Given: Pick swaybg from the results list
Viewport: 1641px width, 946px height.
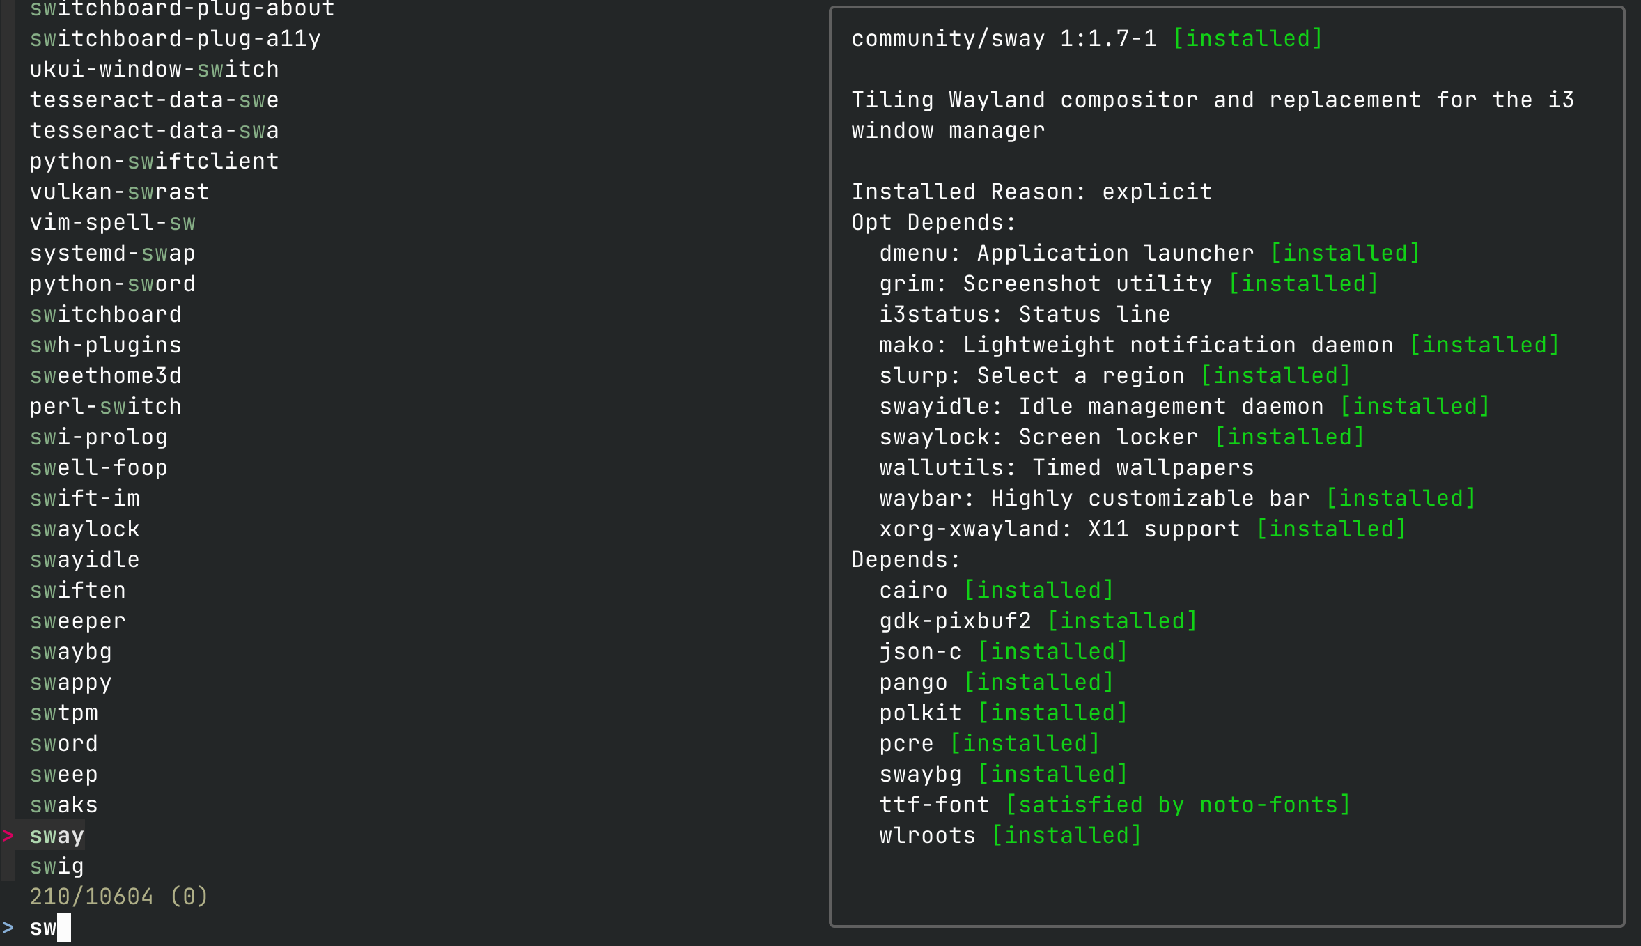Looking at the screenshot, I should [x=70, y=651].
